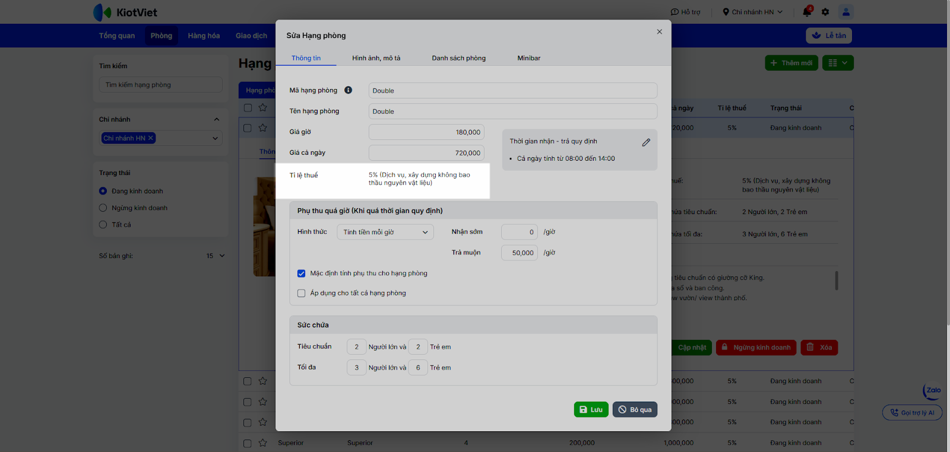Remove the Chi nhánh HN filter tag
Viewport: 950px width, 452px height.
point(151,138)
